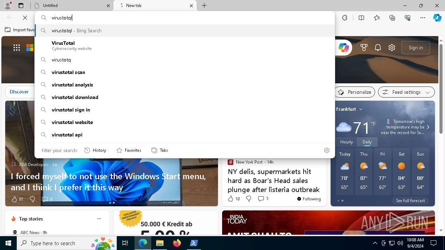This screenshot has width=445, height=250.
Task: Switch weather to Hourly tab
Action: pos(346,142)
